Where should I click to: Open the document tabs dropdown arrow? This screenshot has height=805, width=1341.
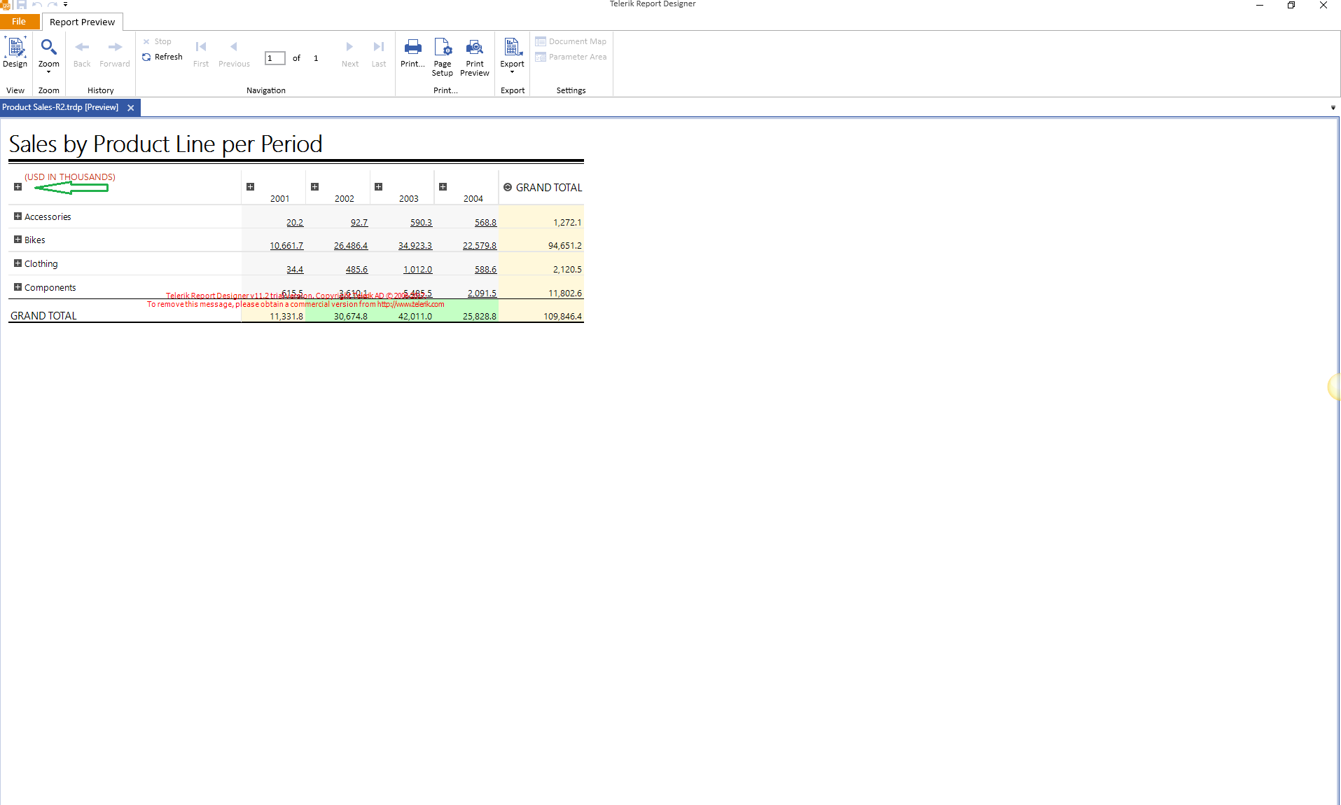[x=1333, y=108]
